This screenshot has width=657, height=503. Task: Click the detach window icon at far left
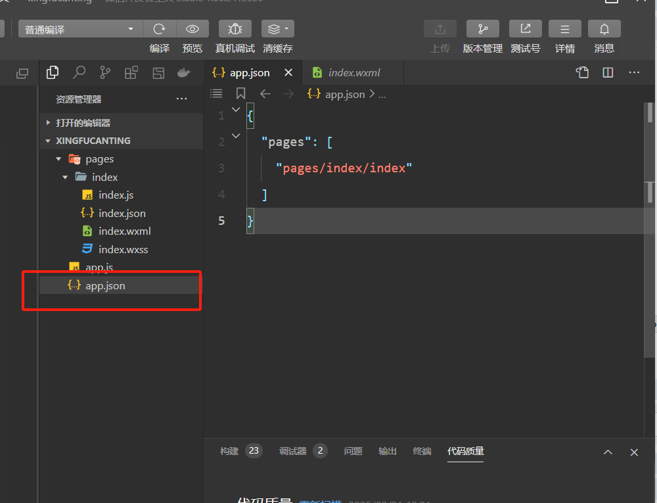22,74
